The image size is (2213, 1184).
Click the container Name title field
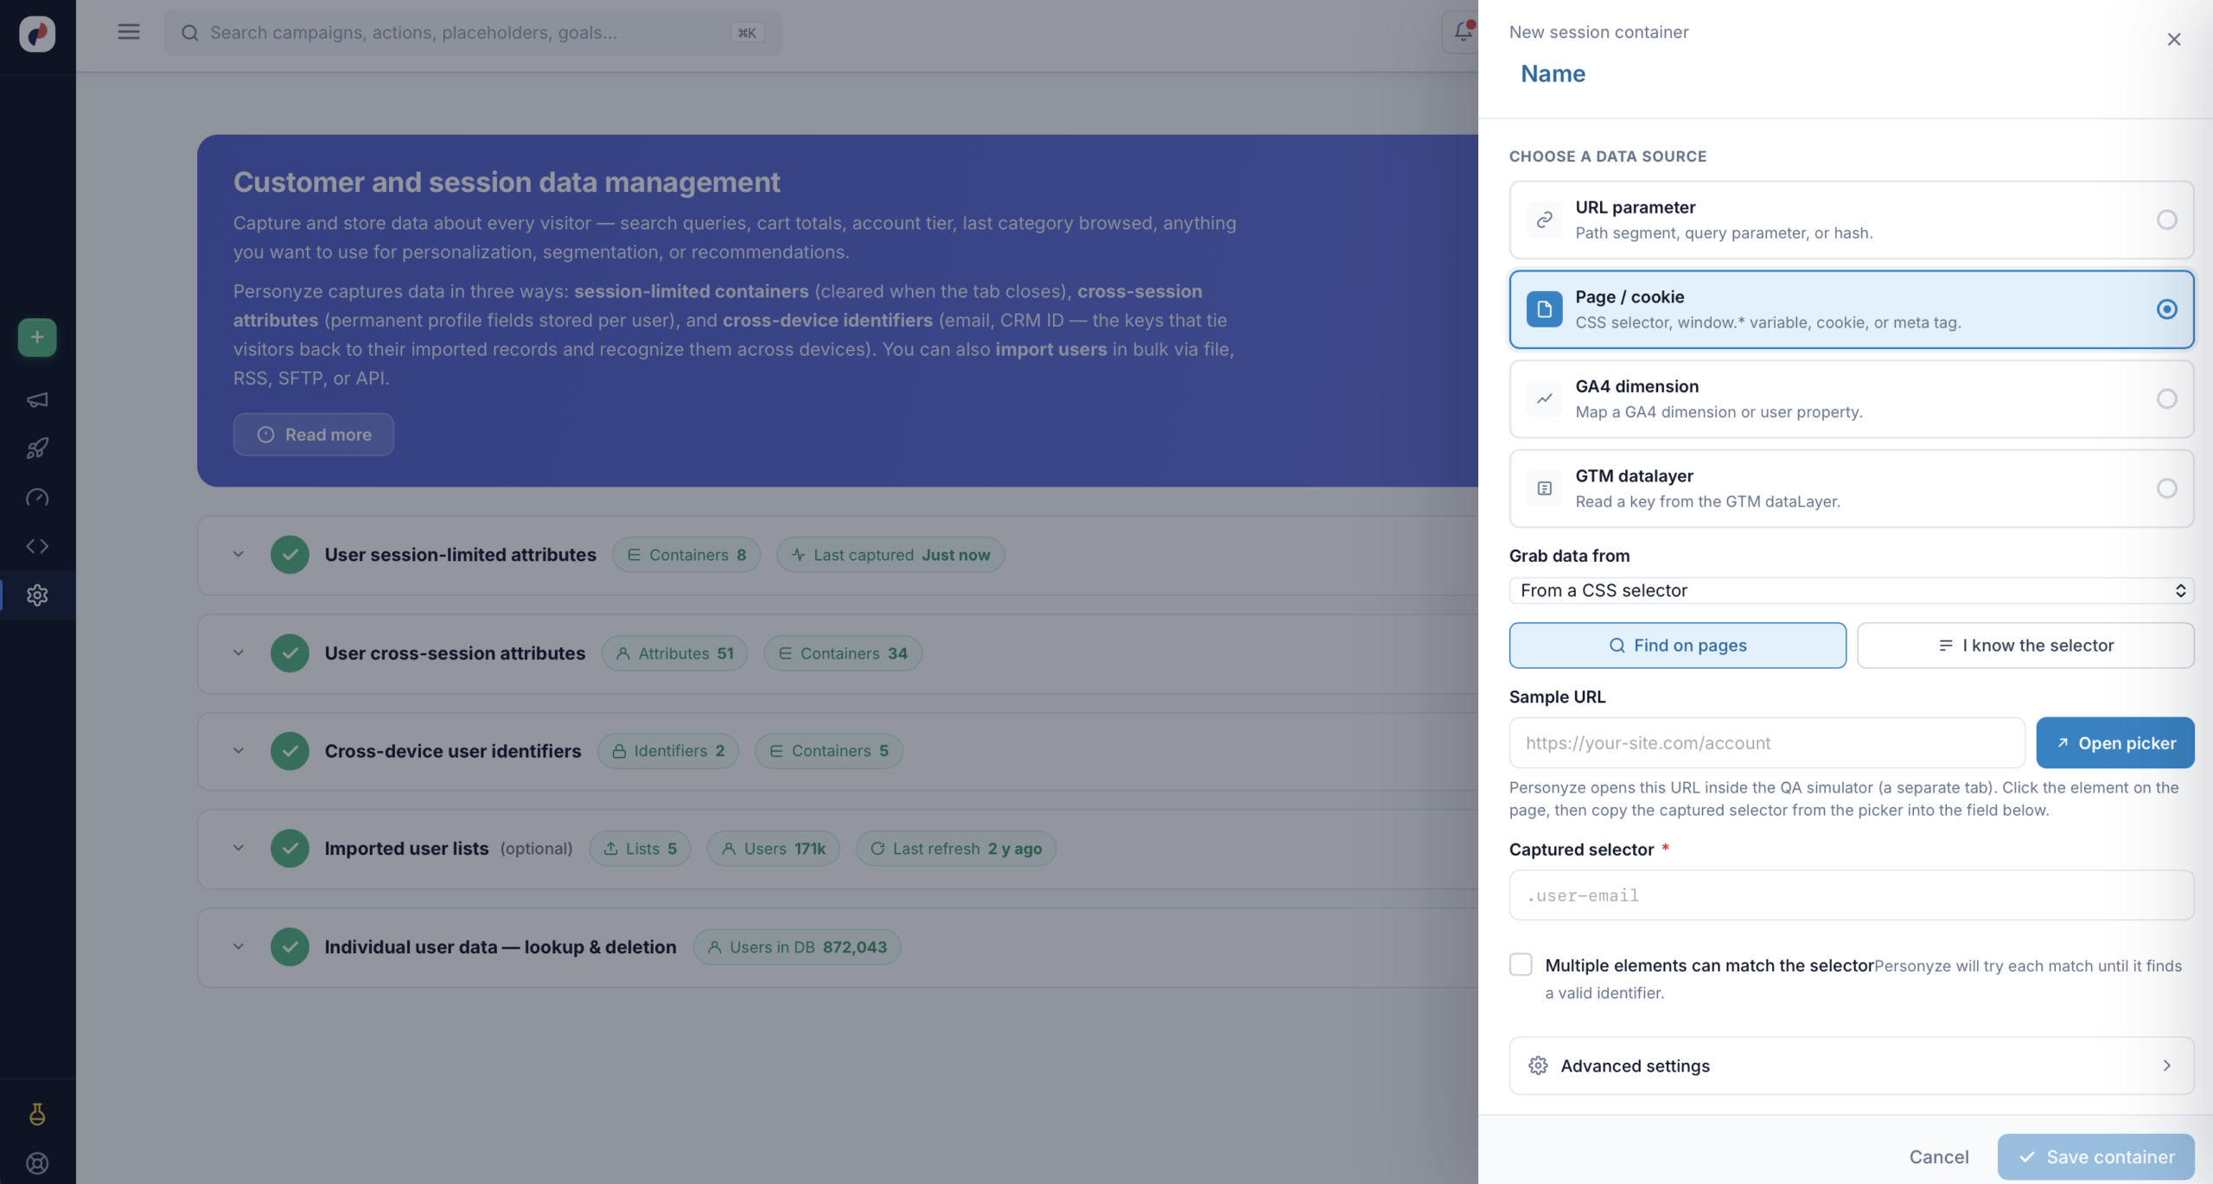1553,73
